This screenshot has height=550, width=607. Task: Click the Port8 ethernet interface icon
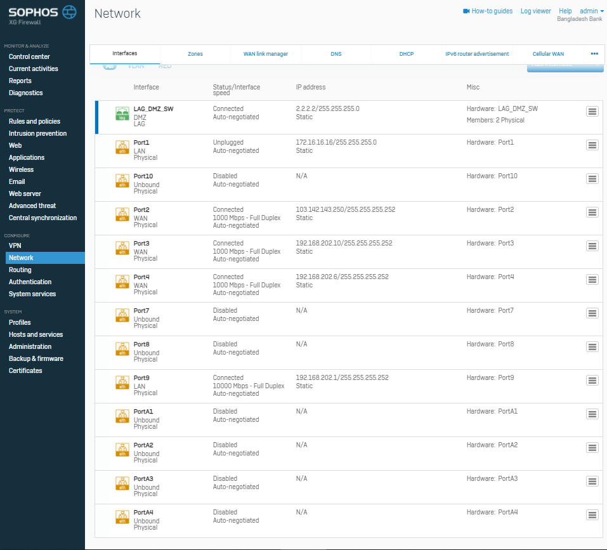pyautogui.click(x=122, y=349)
